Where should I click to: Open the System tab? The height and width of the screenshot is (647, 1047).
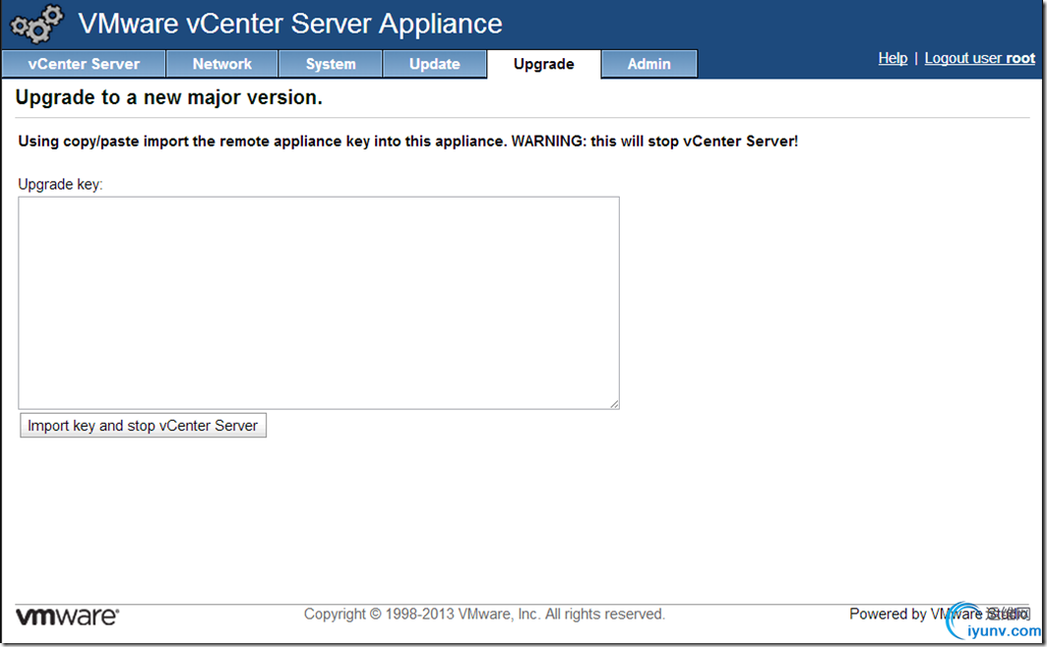pyautogui.click(x=331, y=64)
